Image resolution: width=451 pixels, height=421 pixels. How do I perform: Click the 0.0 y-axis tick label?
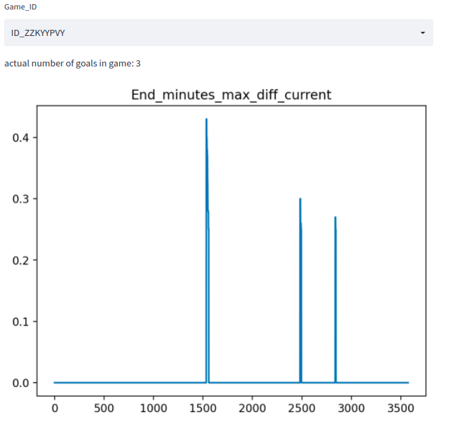22,383
